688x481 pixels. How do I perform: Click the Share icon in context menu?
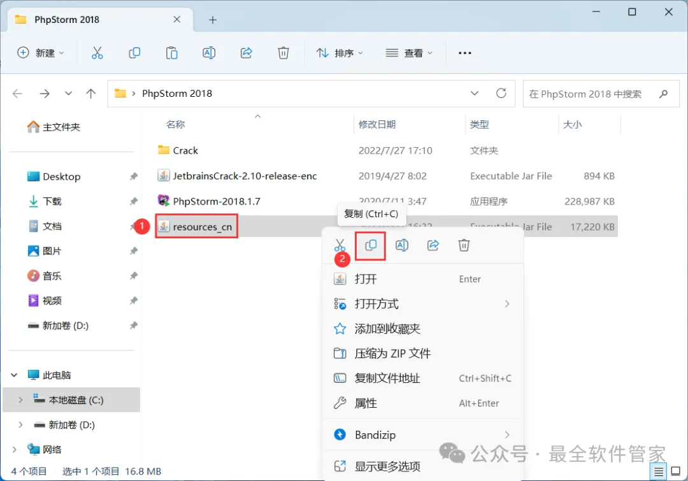click(x=433, y=245)
